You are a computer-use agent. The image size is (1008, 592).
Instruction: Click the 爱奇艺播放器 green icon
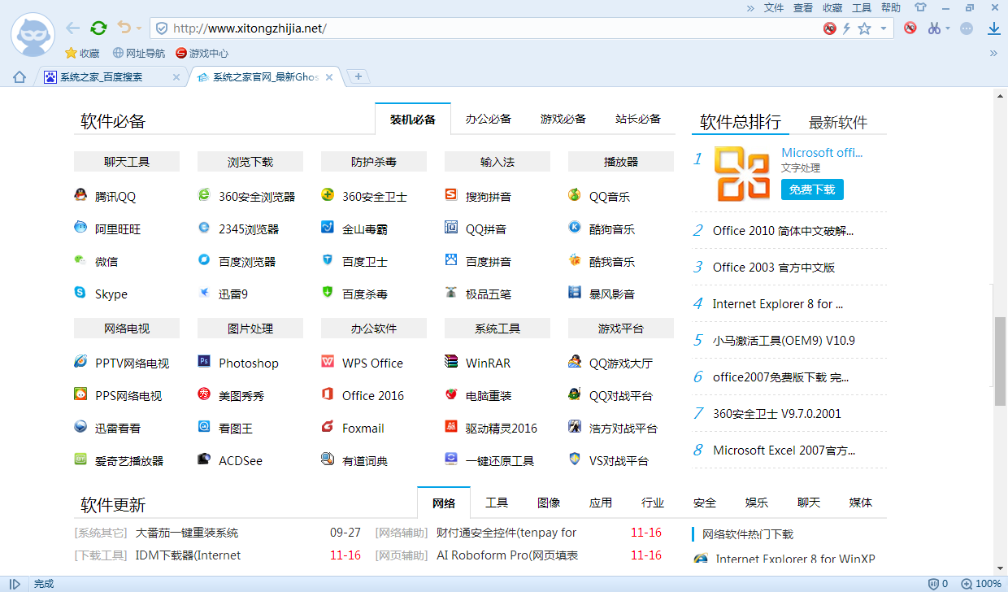tap(80, 459)
